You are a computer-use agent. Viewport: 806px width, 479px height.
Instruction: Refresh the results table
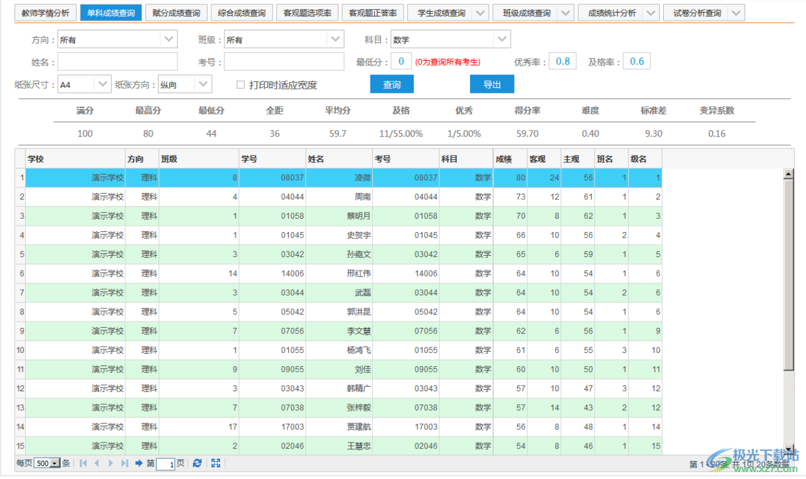tap(197, 463)
